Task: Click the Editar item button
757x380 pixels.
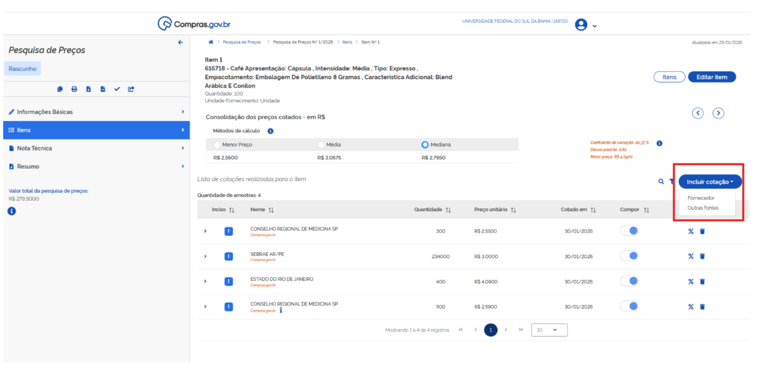Action: point(712,77)
